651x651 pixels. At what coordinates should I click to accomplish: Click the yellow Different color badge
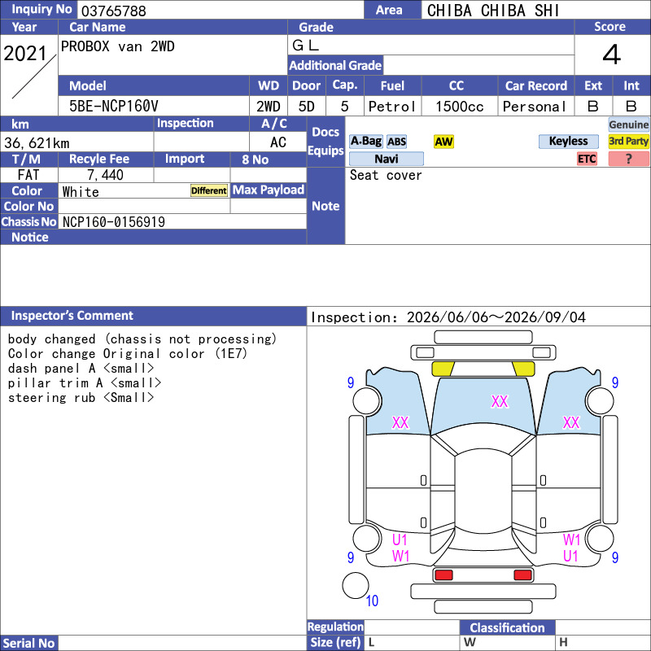pos(209,190)
